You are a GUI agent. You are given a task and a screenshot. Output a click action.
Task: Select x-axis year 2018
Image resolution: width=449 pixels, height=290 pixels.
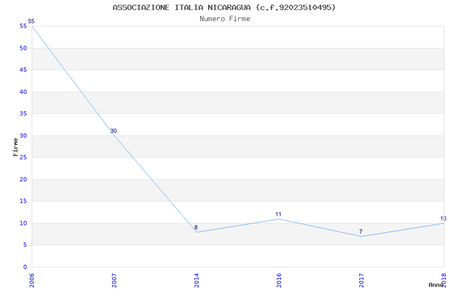(444, 281)
